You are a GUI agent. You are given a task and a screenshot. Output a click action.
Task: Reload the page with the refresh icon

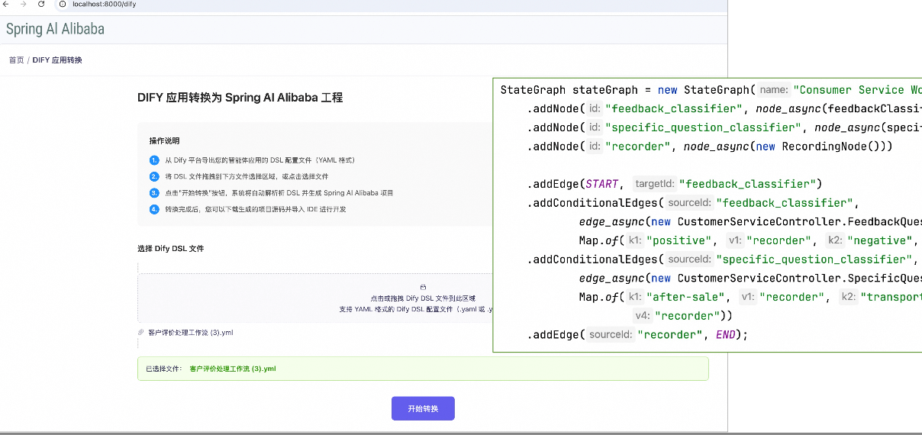pos(41,4)
